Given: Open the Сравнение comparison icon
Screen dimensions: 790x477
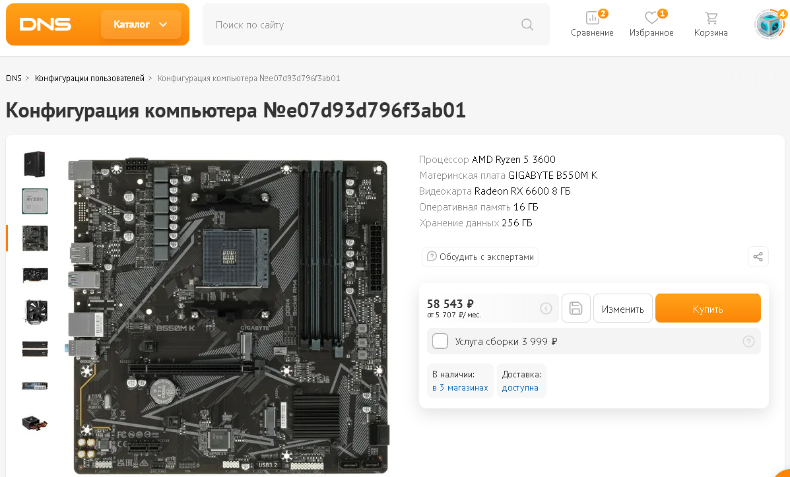Looking at the screenshot, I should [x=592, y=18].
